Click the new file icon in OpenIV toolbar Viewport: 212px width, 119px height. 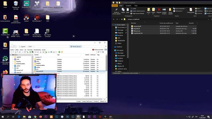coord(11,52)
